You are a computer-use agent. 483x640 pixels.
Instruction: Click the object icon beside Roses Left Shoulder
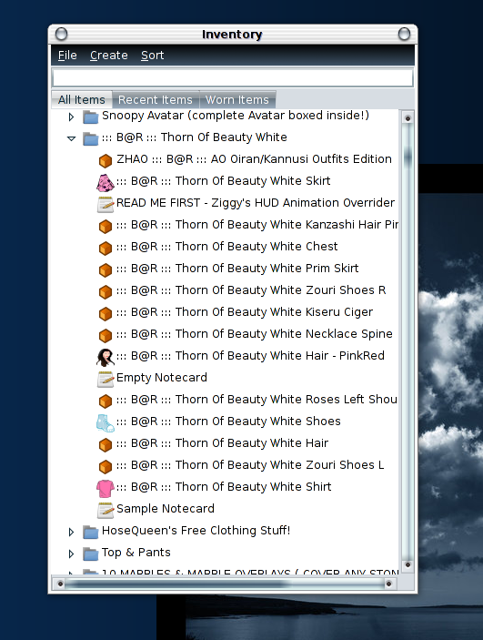[x=106, y=401]
